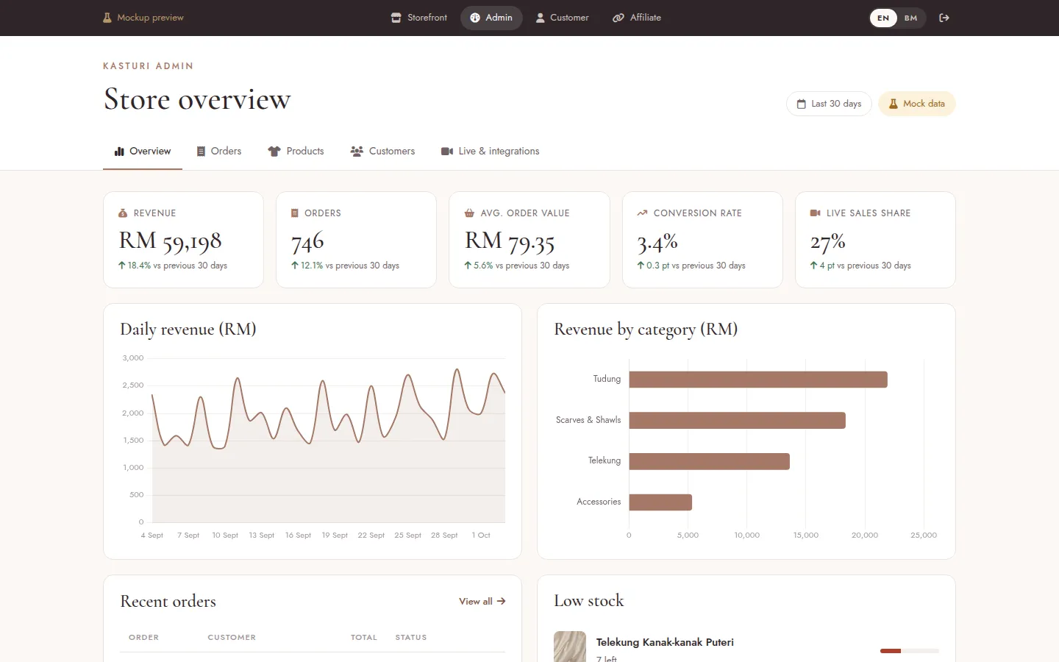Click the Telekung Kanak-kanak Puteri stock bar

click(910, 651)
